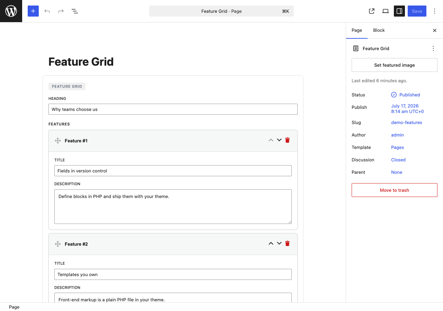This screenshot has width=443, height=311.
Task: Grab the Feature #2 move handle
Action: [x=58, y=244]
